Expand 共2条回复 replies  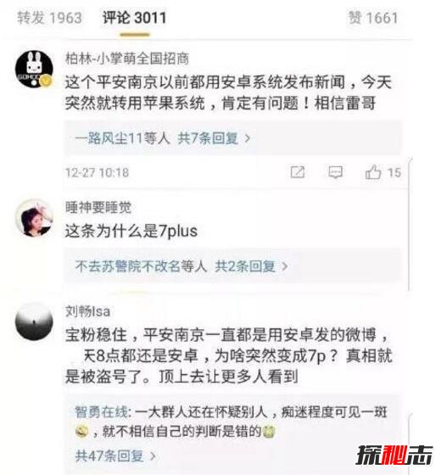click(x=251, y=266)
